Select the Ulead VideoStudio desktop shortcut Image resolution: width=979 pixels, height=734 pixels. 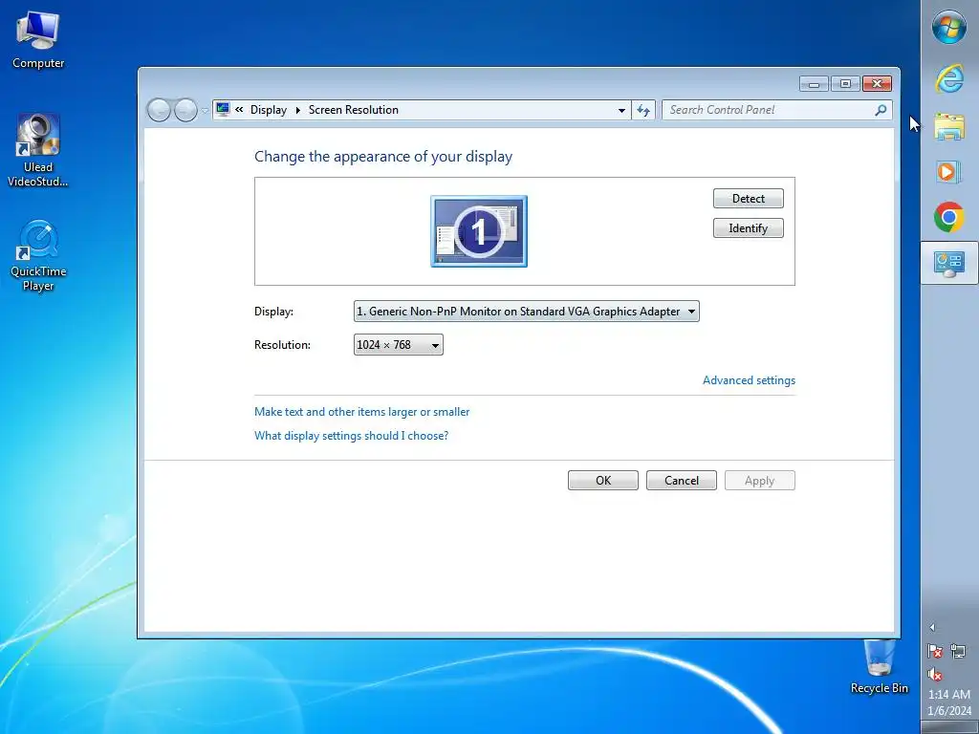click(38, 150)
